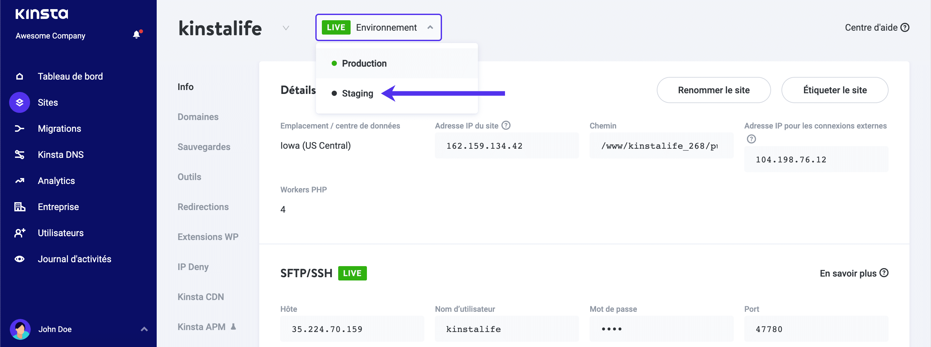The height and width of the screenshot is (347, 931).
Task: Click the Analytics chart icon
Action: tap(20, 181)
